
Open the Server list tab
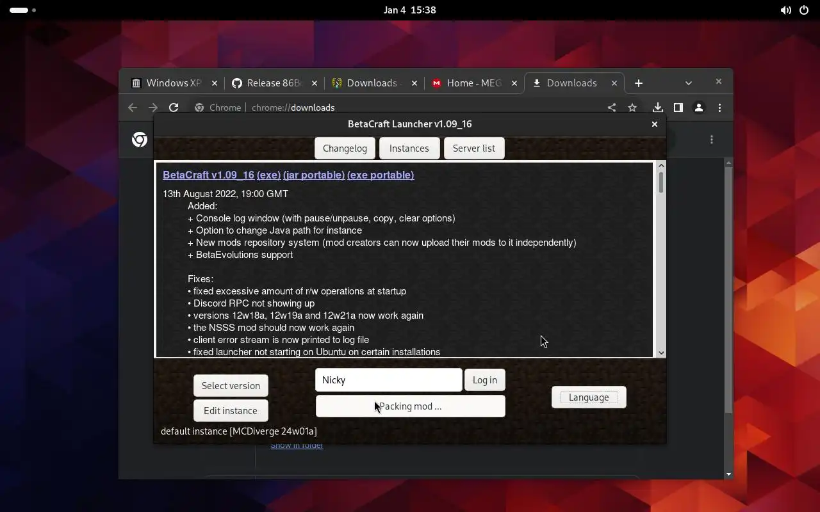(x=474, y=148)
